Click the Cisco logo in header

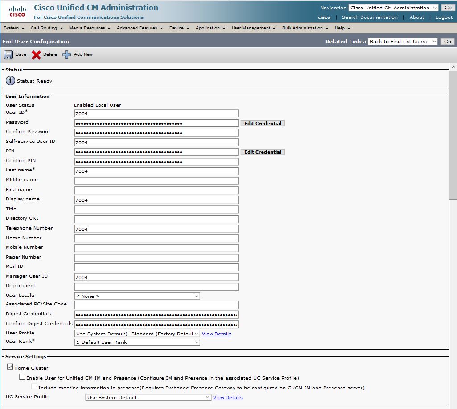pyautogui.click(x=17, y=11)
